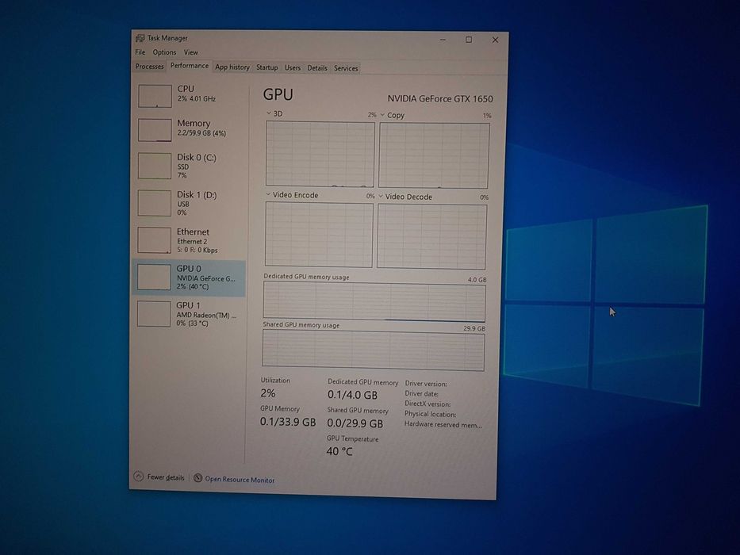Image resolution: width=740 pixels, height=555 pixels.
Task: Switch to the Startup tab
Action: click(x=266, y=67)
